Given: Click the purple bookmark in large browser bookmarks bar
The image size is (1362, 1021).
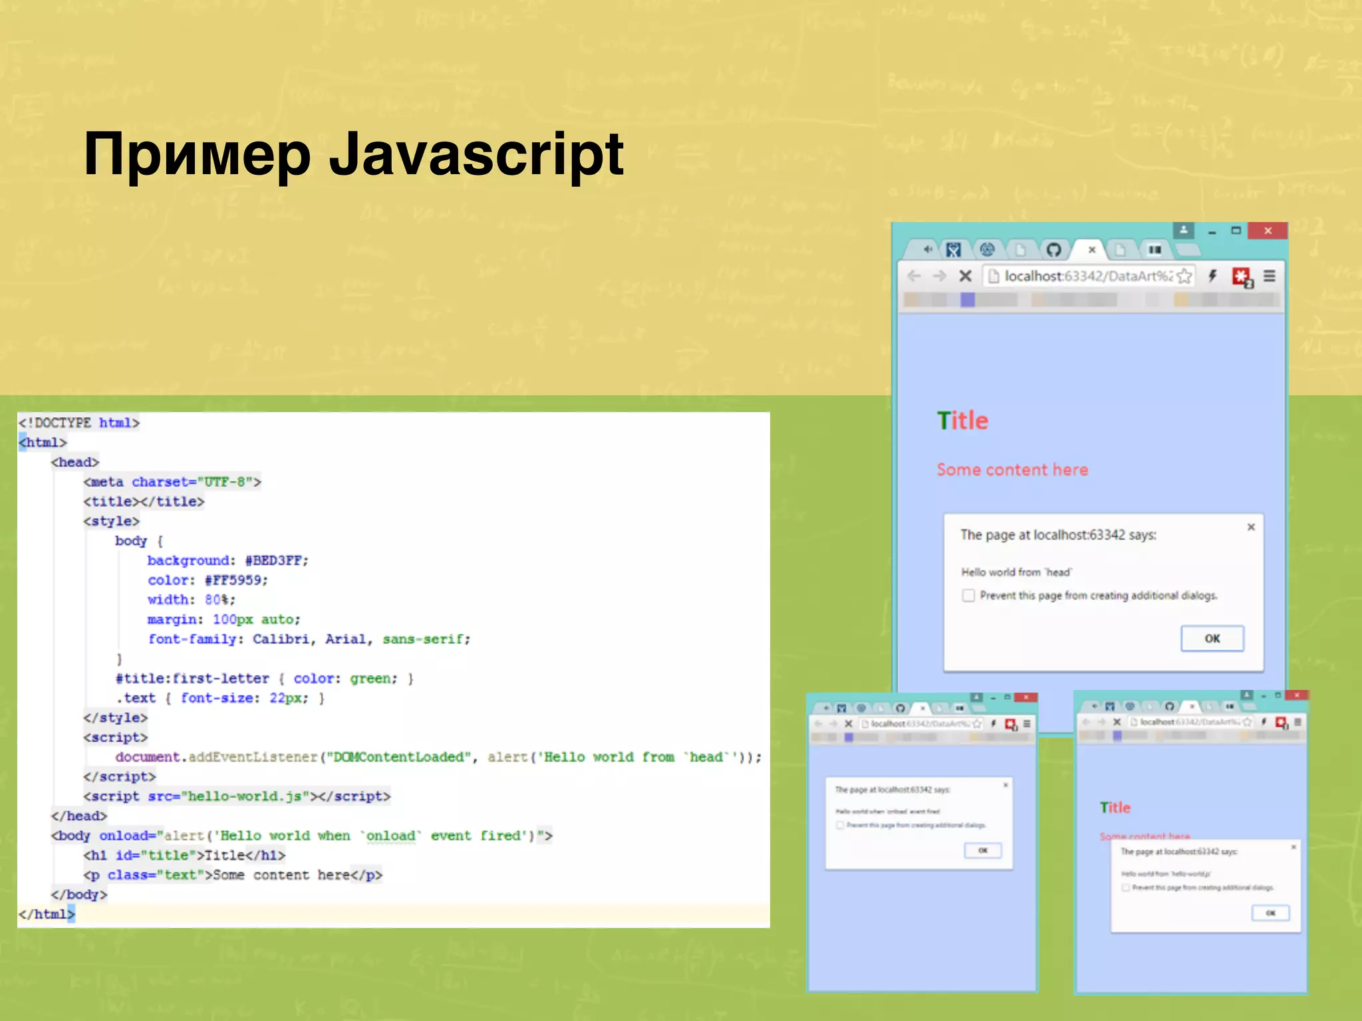Looking at the screenshot, I should tap(968, 300).
